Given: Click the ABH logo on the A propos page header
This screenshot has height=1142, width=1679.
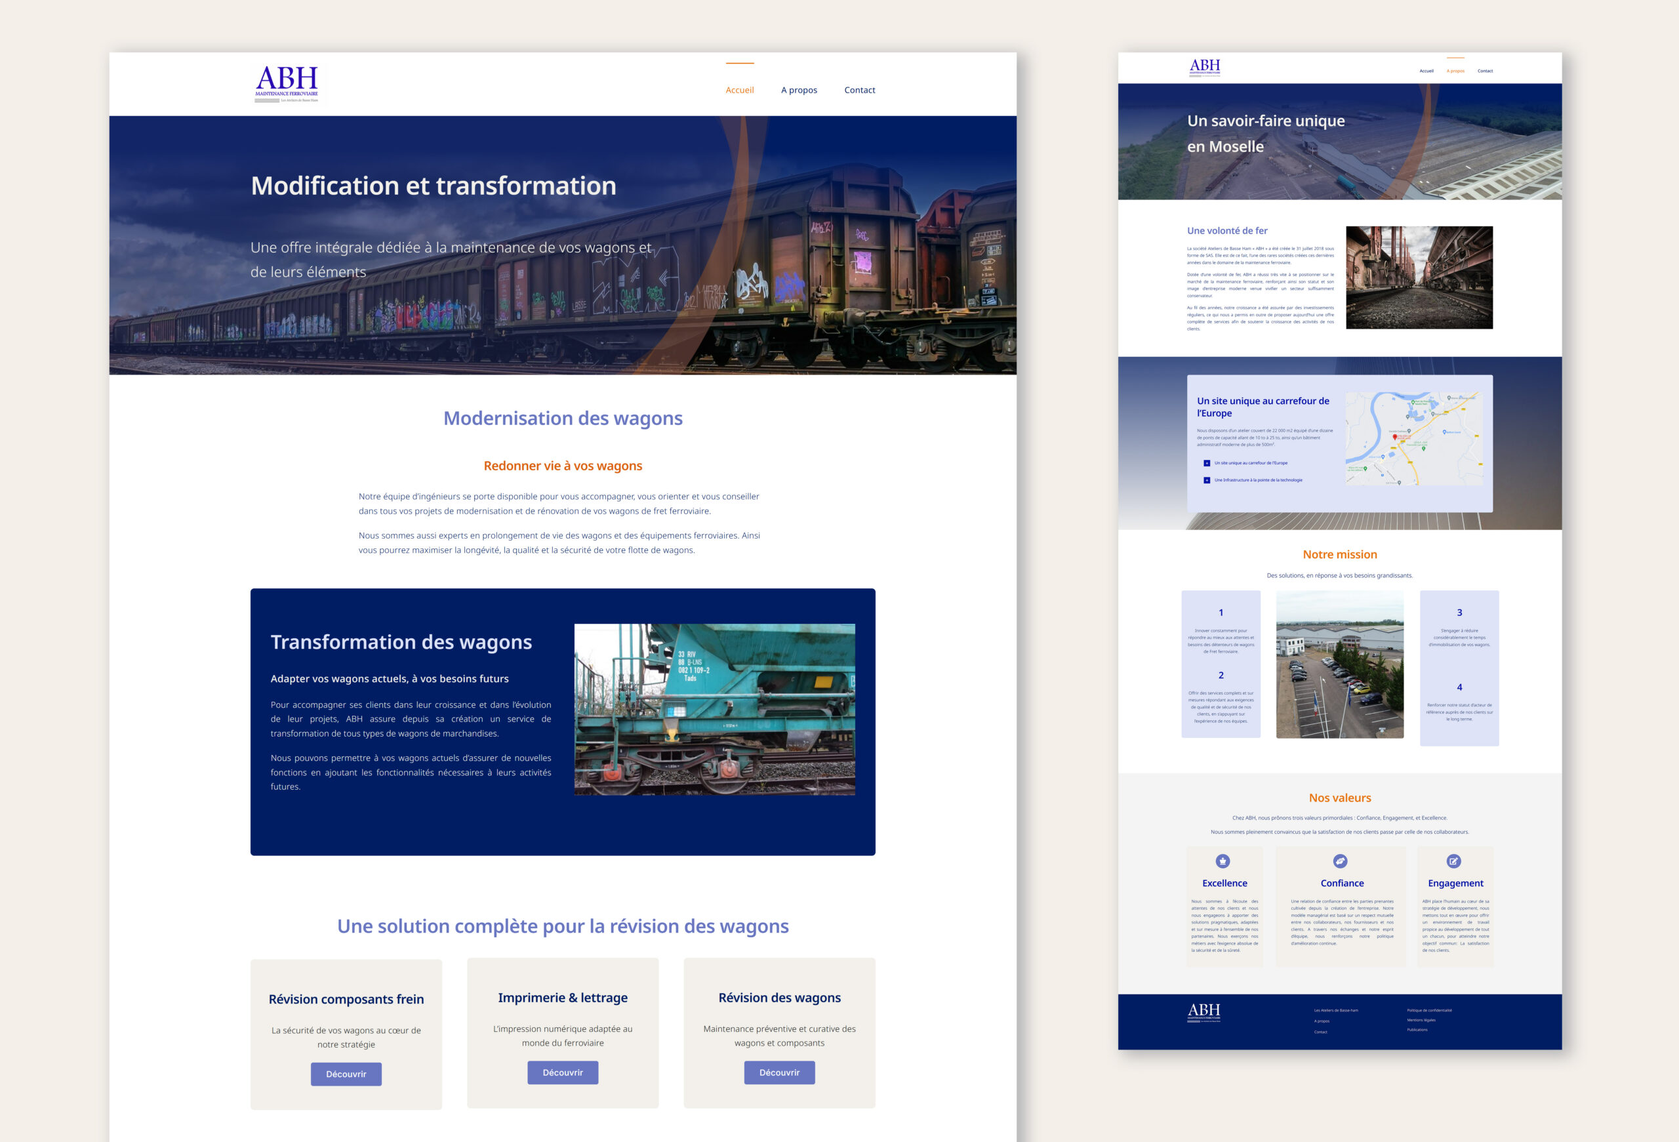Looking at the screenshot, I should [1205, 67].
